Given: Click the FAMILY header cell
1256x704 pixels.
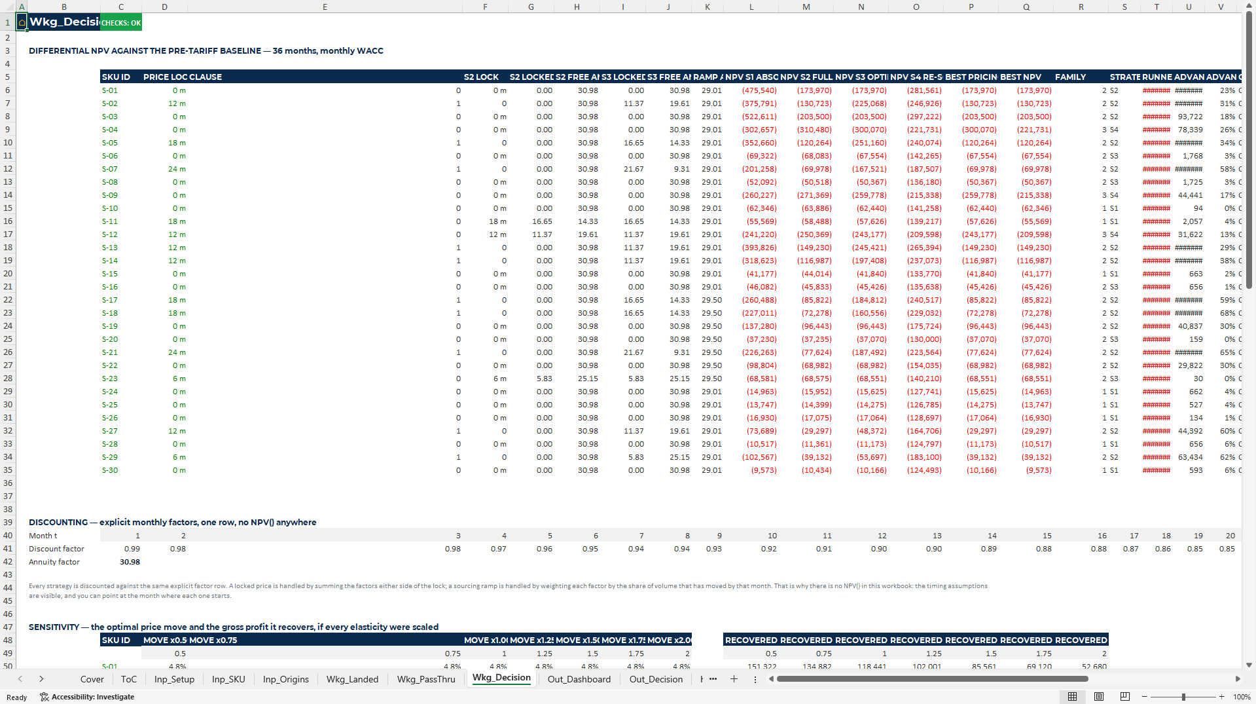Looking at the screenshot, I should (1081, 77).
